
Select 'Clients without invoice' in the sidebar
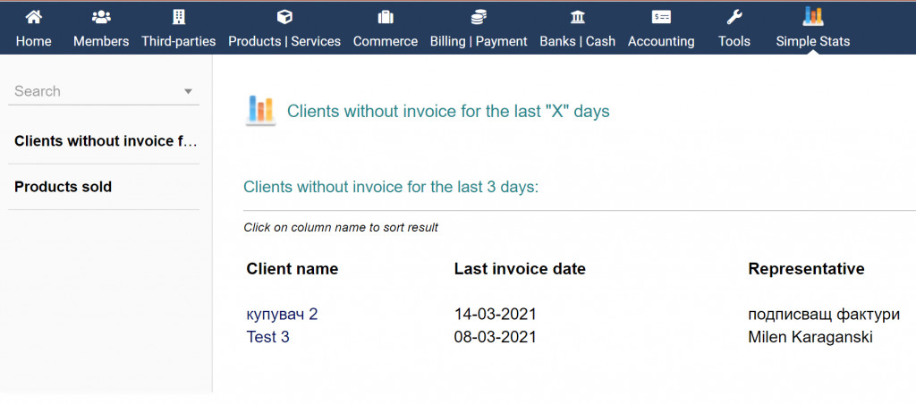105,141
